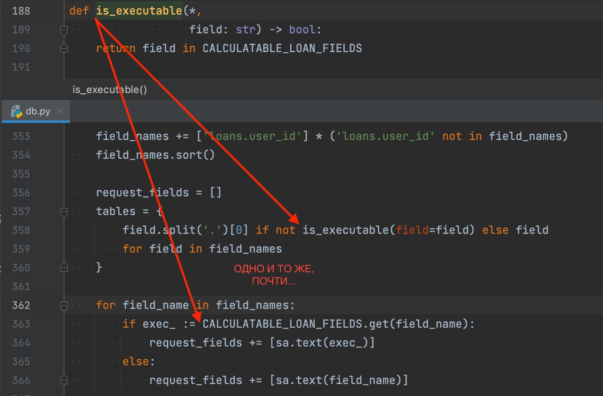This screenshot has width=603, height=396.
Task: Click the 'def' keyword on line 188
Action: (79, 11)
